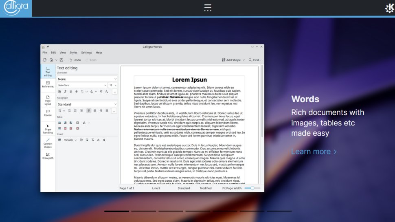Click the pin icon in the title bar
This screenshot has height=222, width=395.
coord(48,46)
